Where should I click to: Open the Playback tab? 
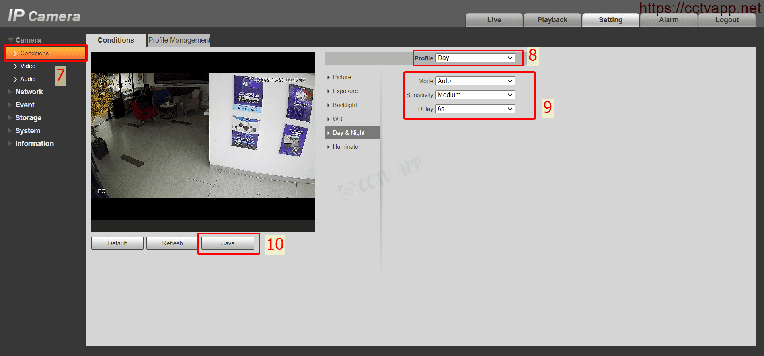(x=552, y=20)
